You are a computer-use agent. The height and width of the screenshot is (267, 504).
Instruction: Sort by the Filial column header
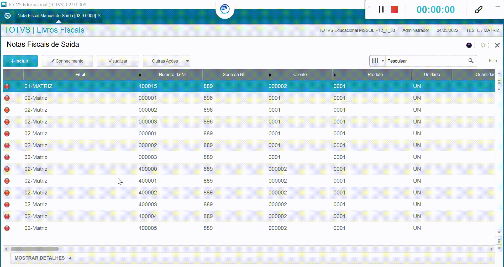click(x=80, y=74)
